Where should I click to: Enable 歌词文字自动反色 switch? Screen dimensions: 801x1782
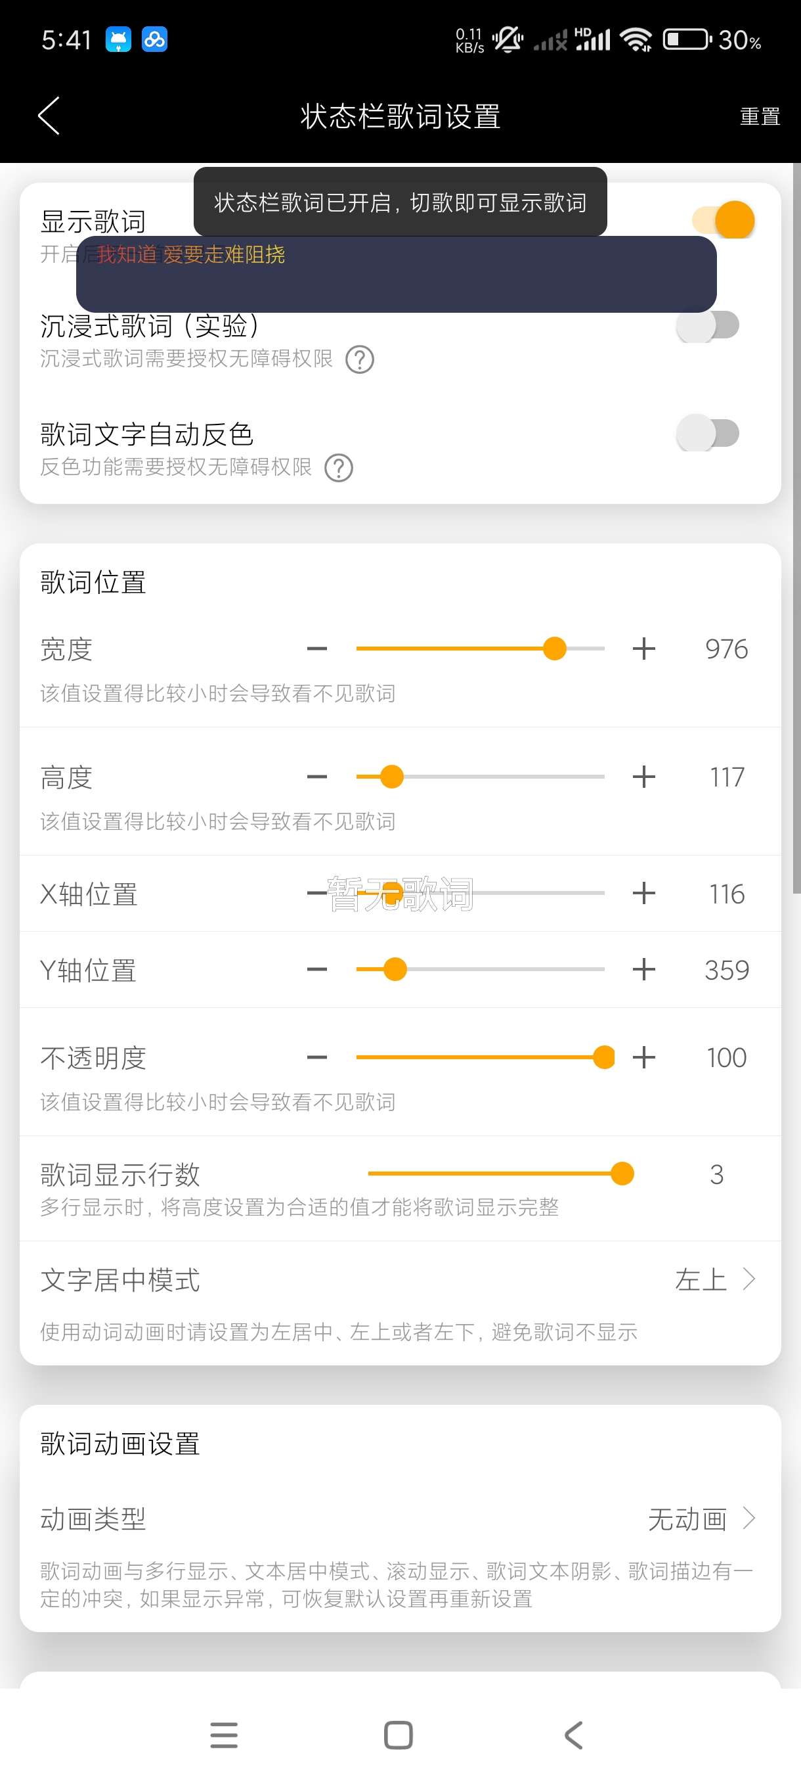point(708,434)
